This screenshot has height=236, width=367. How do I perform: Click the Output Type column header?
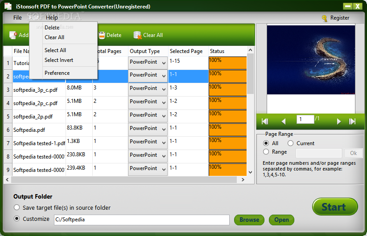click(x=148, y=51)
